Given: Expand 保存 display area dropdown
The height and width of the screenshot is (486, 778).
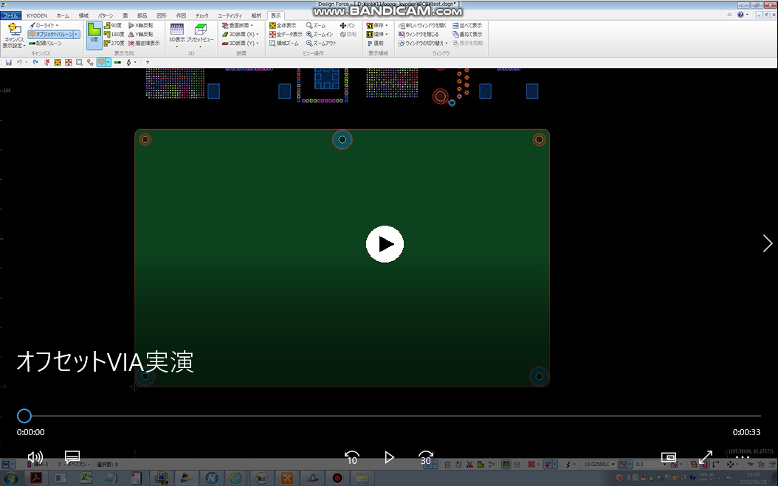Looking at the screenshot, I should click(x=387, y=25).
